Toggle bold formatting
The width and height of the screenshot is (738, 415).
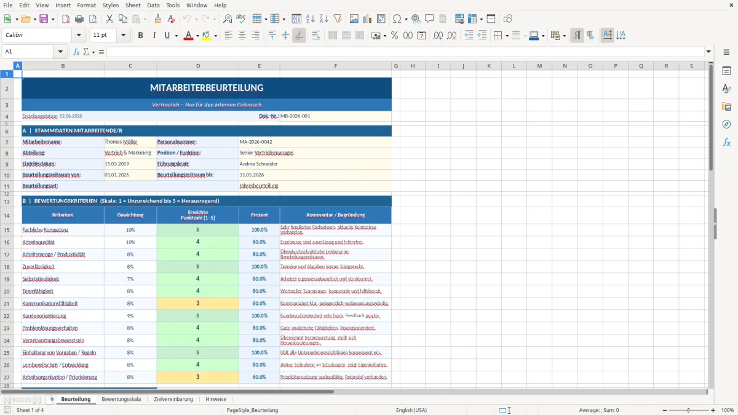(140, 36)
